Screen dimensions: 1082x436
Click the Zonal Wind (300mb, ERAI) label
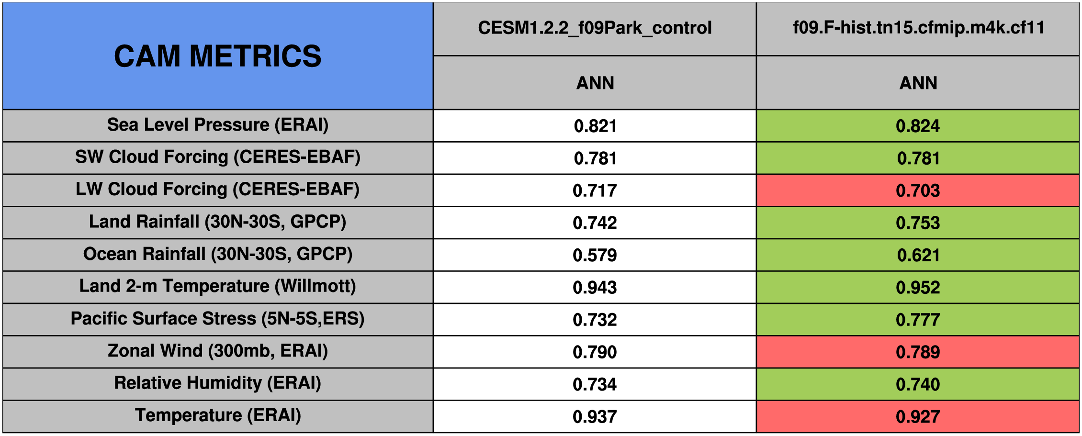(217, 351)
